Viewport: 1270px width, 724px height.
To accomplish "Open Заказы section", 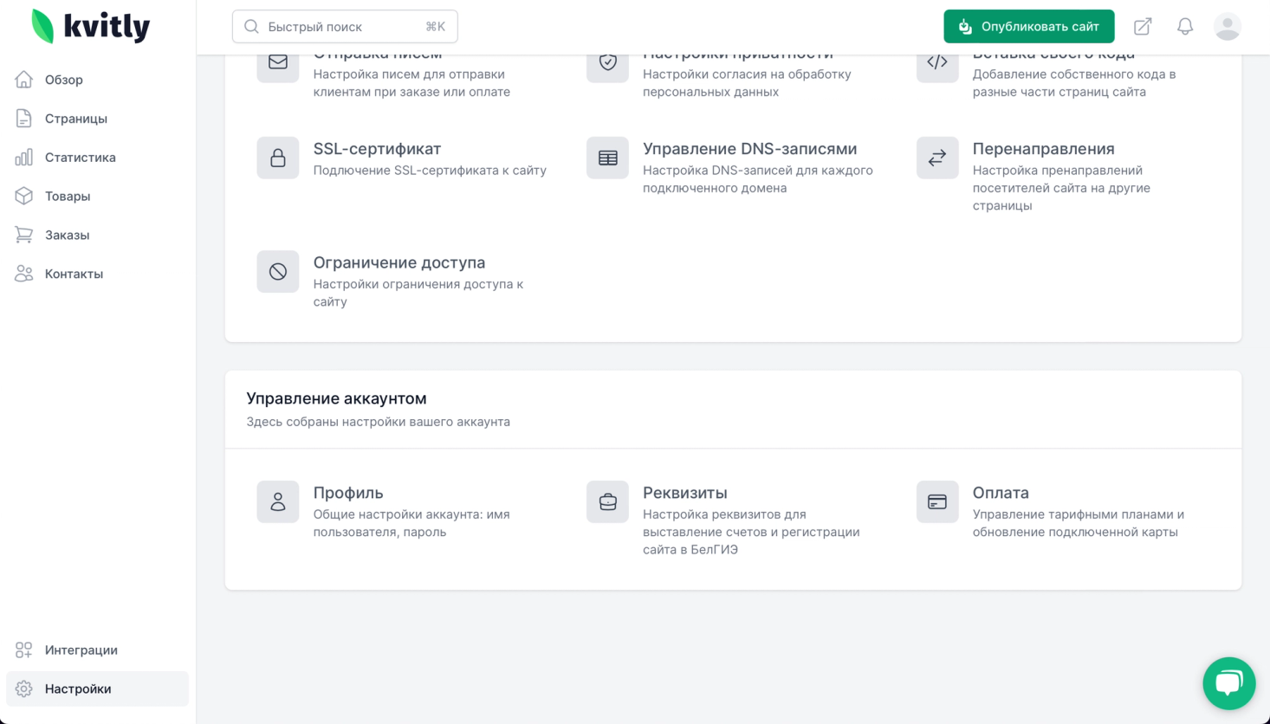I will point(68,236).
